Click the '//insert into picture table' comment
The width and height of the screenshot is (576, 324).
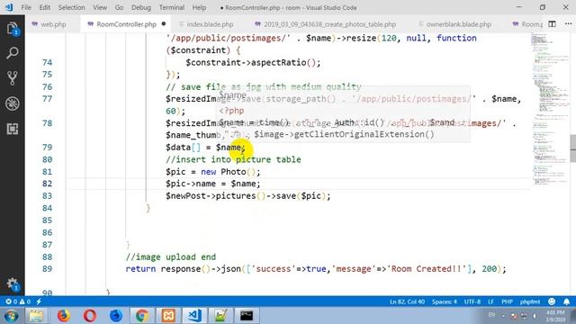click(233, 159)
